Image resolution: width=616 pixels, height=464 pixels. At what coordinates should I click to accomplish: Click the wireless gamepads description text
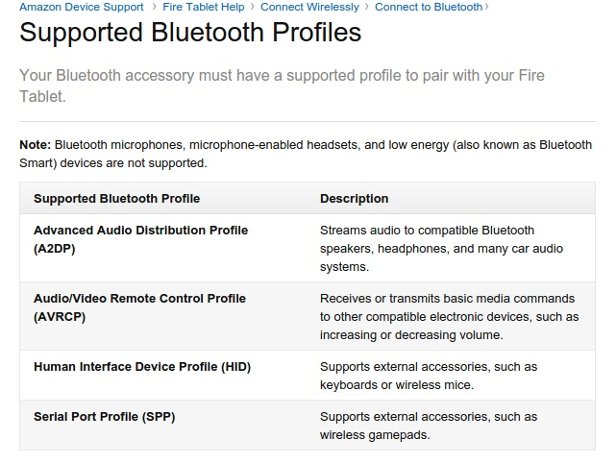pos(429,426)
